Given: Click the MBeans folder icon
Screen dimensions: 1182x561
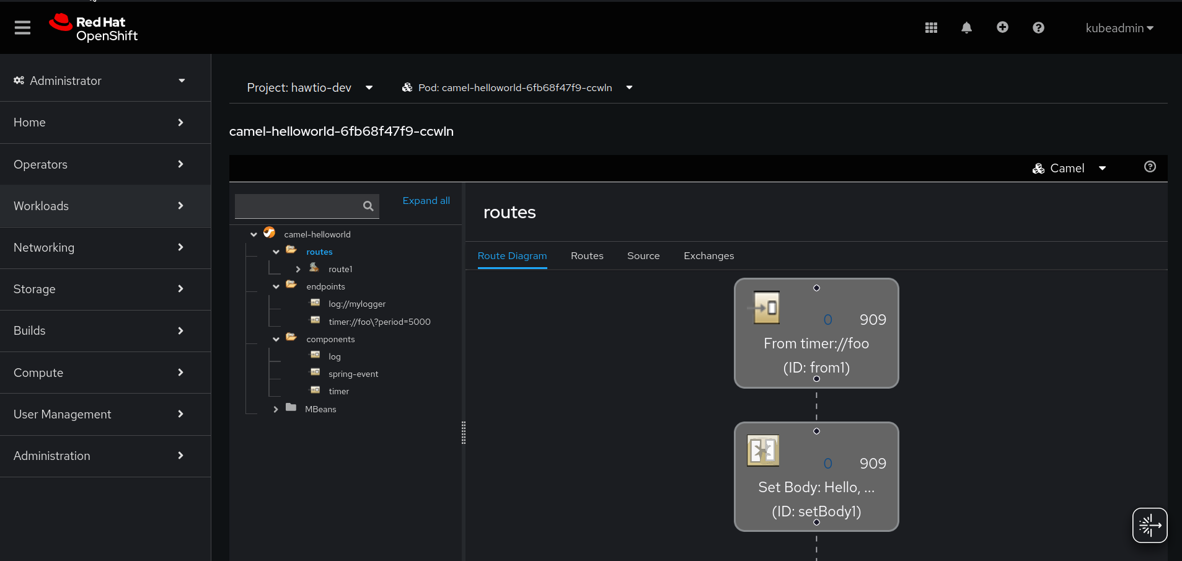Looking at the screenshot, I should pyautogui.click(x=291, y=407).
